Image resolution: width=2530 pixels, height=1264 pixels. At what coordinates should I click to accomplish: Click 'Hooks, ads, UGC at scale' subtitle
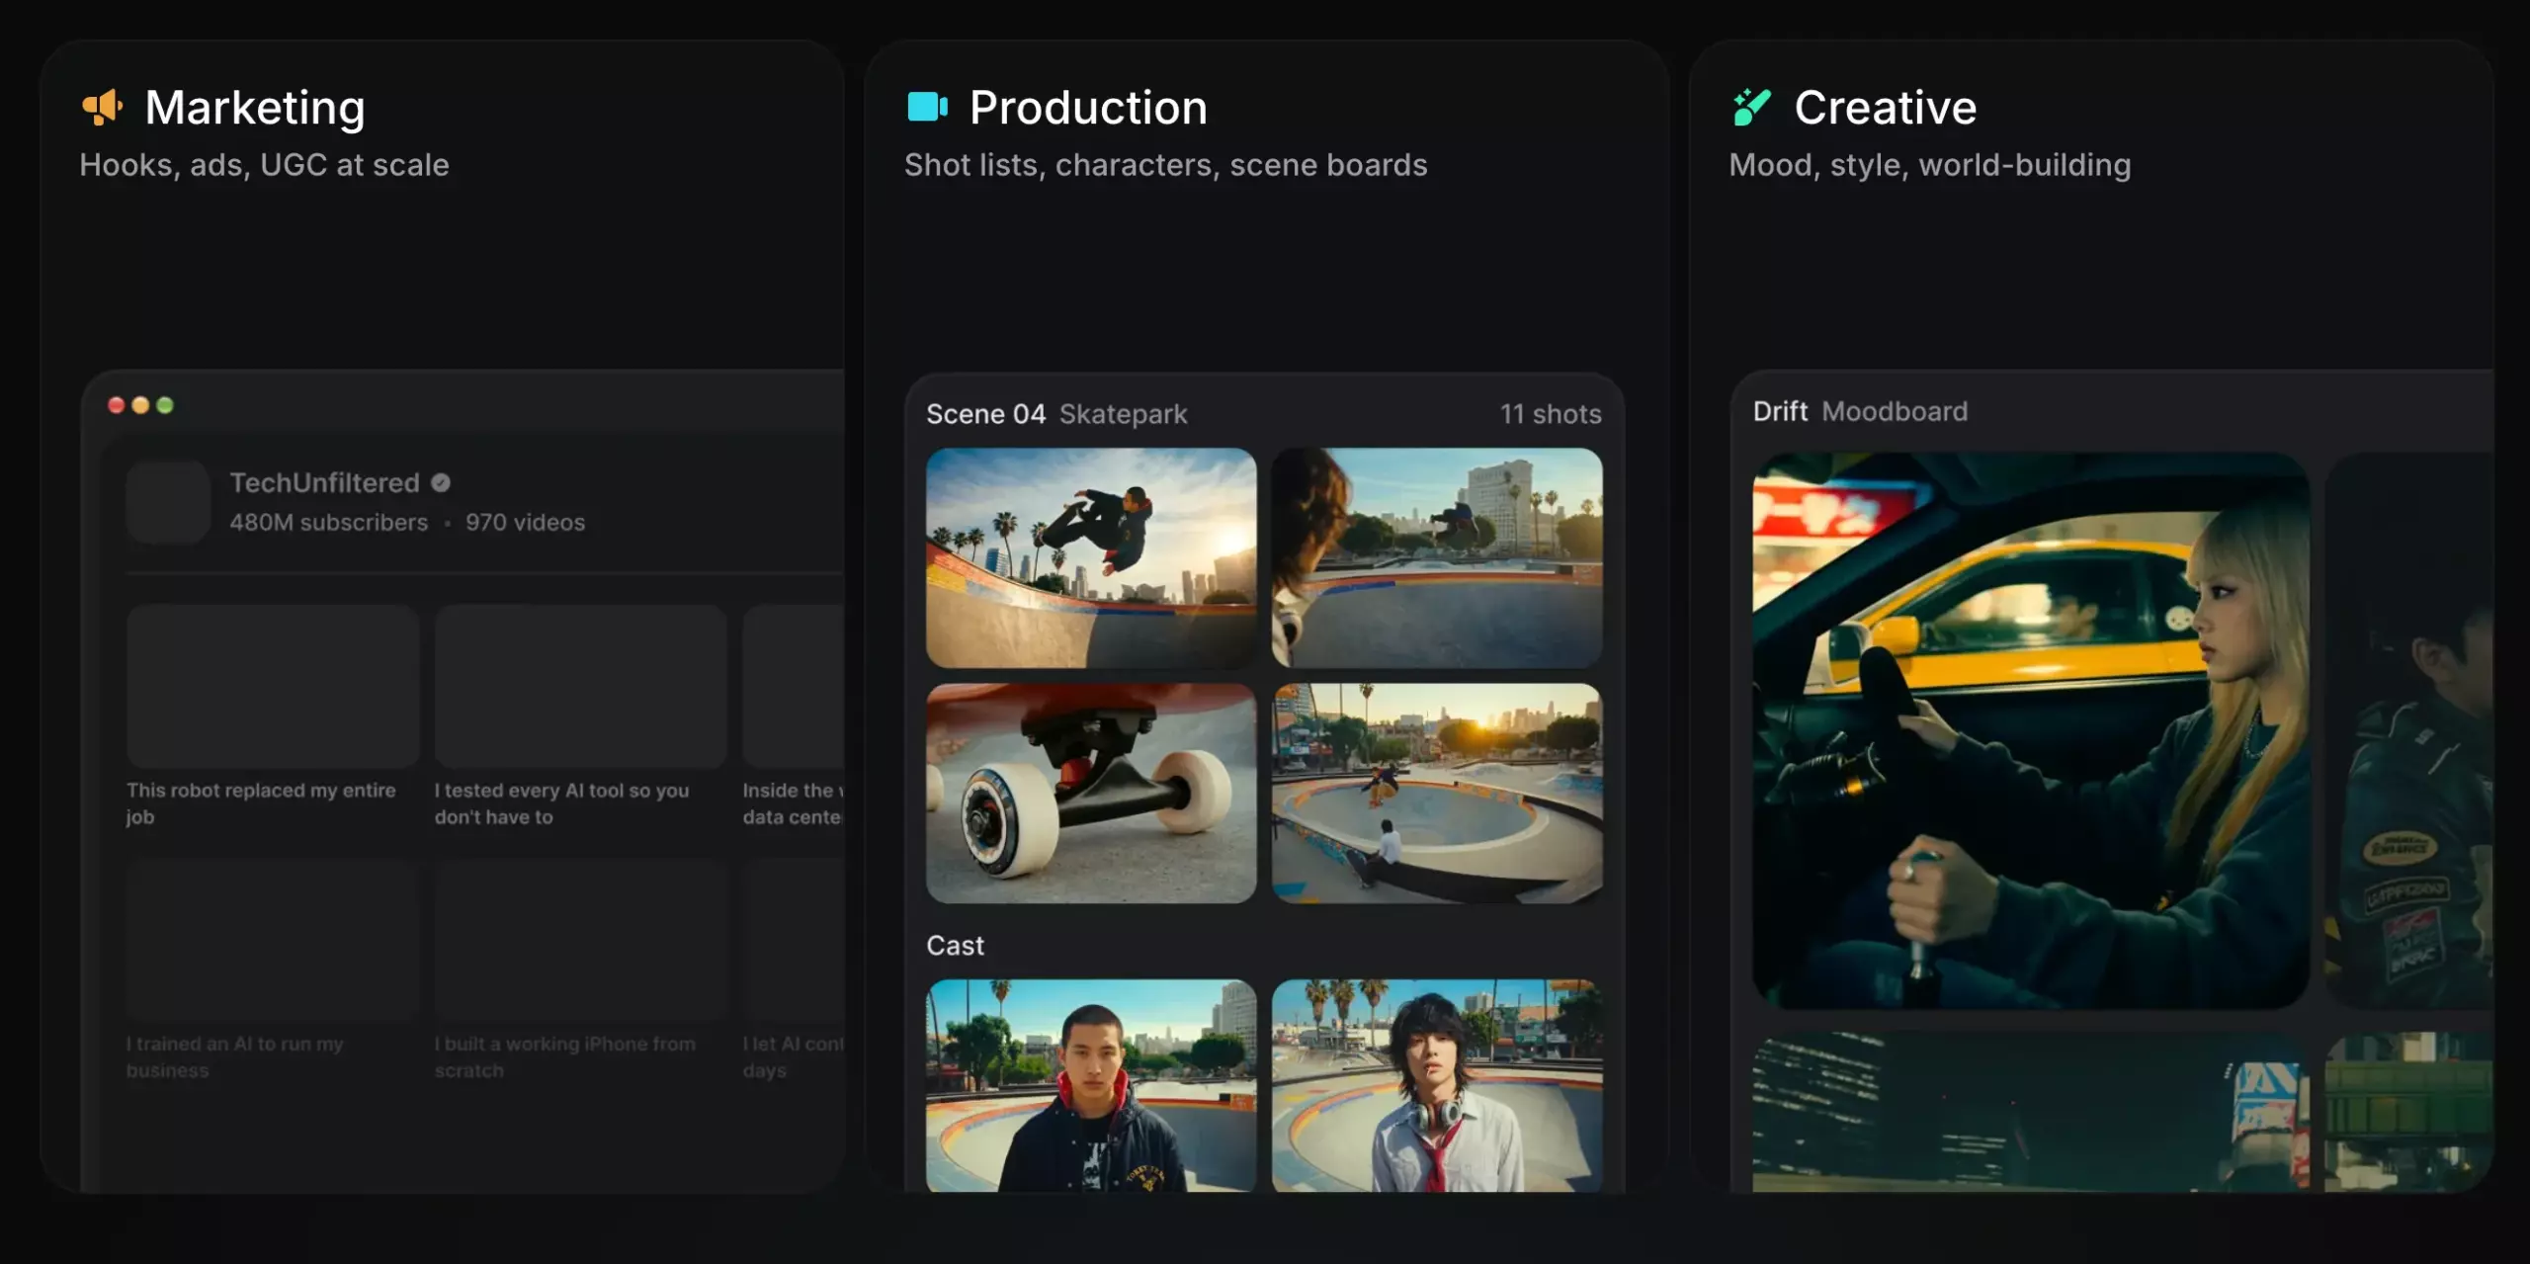(264, 165)
